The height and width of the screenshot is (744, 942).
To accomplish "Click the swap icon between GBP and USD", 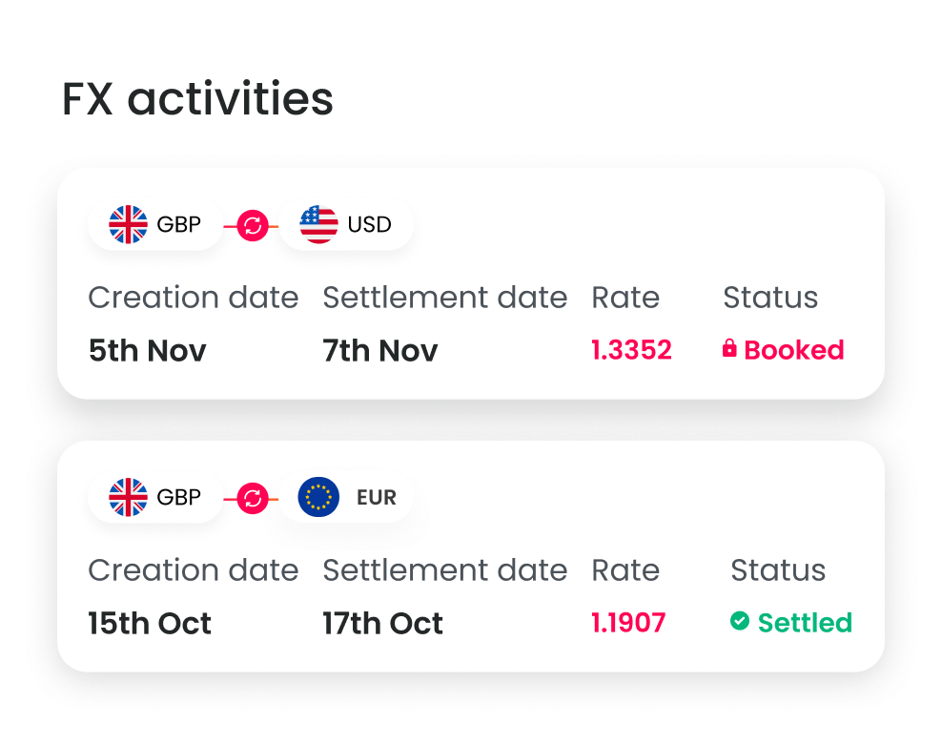I will coord(252,226).
